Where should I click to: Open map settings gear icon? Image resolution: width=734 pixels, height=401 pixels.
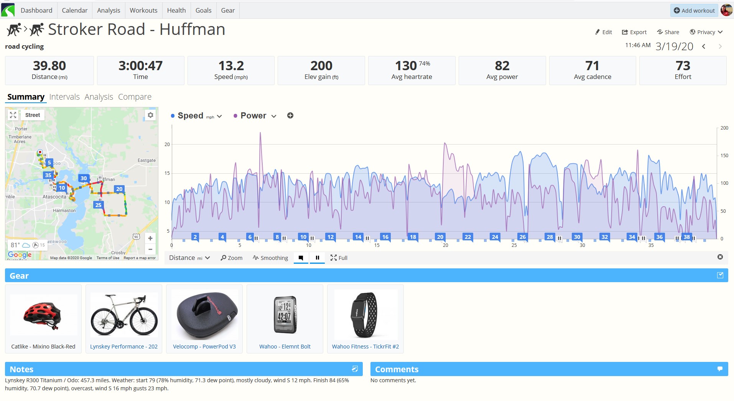point(151,115)
